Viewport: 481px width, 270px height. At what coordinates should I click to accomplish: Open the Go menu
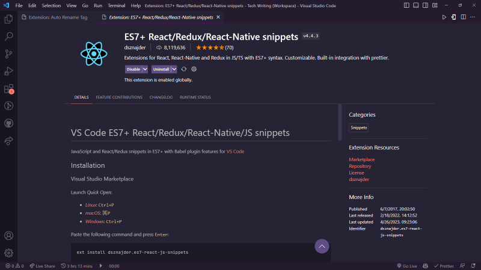coord(85,5)
